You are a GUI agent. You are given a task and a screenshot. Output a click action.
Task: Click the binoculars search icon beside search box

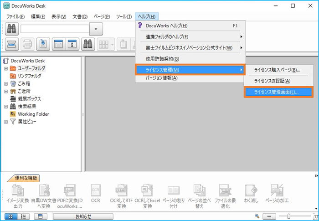(x=12, y=29)
